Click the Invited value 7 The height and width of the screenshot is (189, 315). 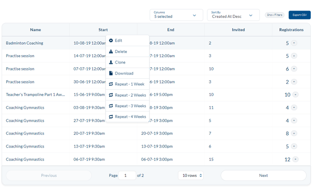point(210,133)
